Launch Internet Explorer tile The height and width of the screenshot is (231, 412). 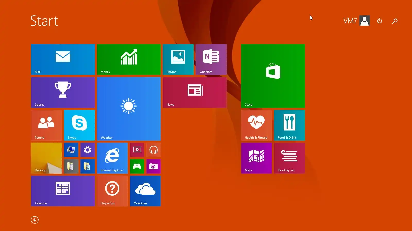click(x=112, y=158)
